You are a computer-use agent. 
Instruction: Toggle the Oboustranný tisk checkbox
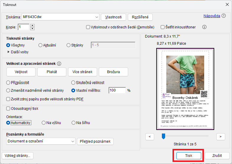(x=8, y=109)
